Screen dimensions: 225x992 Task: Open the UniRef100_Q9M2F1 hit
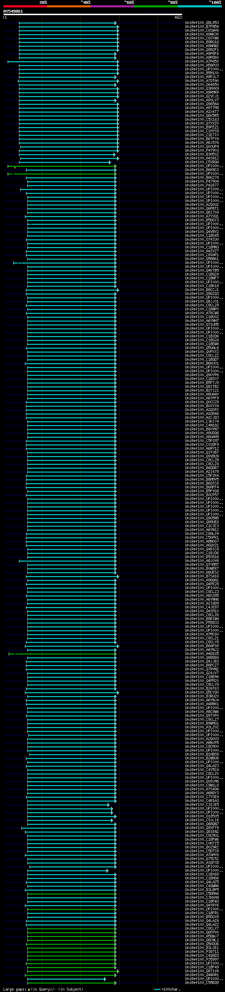201,50
